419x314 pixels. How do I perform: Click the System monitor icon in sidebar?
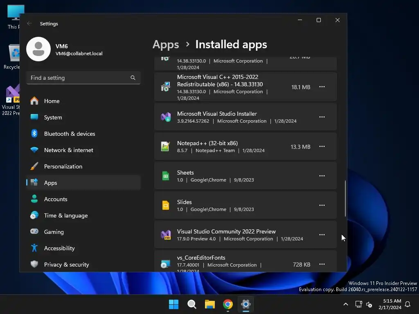[34, 117]
